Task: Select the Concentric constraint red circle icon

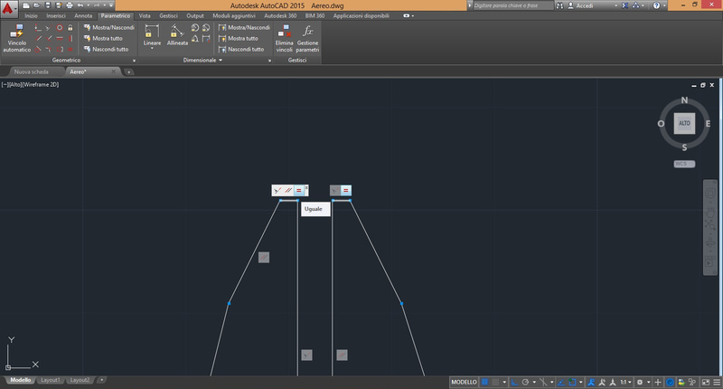Action: pyautogui.click(x=60, y=28)
